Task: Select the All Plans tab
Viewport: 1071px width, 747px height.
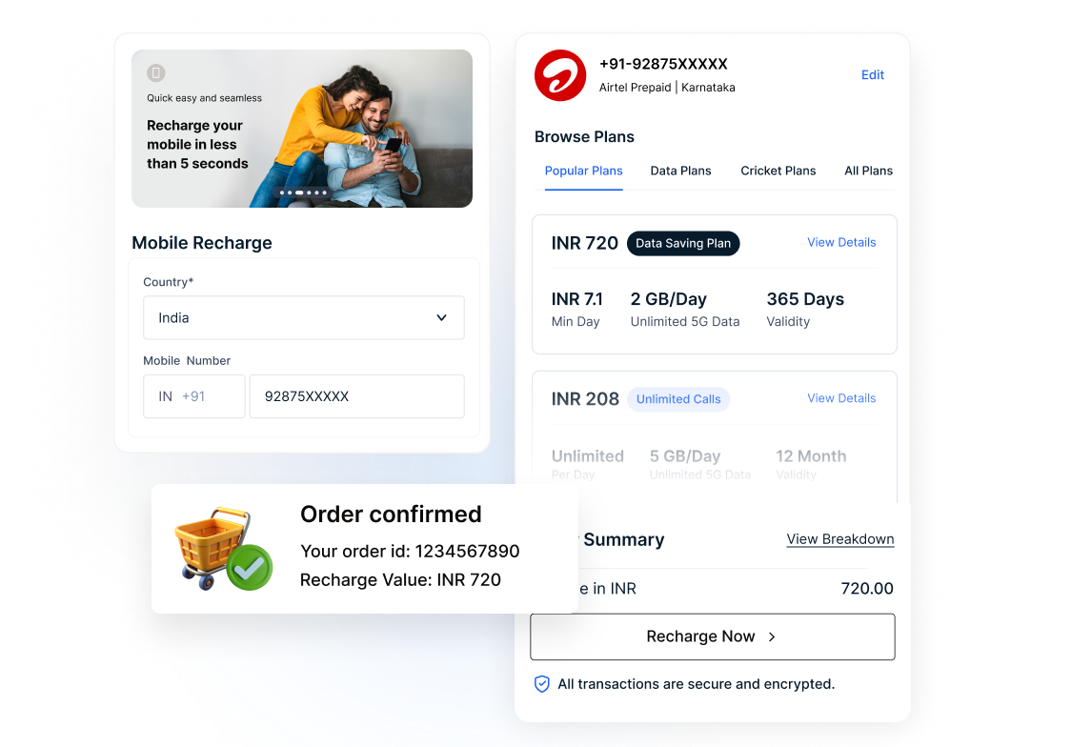Action: (x=868, y=171)
